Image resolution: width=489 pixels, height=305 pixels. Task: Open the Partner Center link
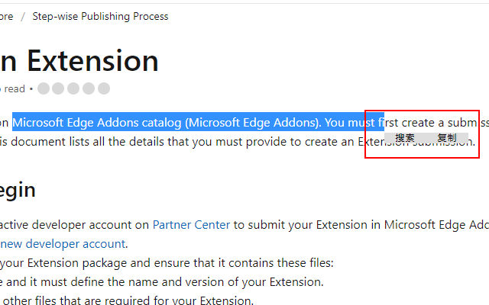click(191, 224)
